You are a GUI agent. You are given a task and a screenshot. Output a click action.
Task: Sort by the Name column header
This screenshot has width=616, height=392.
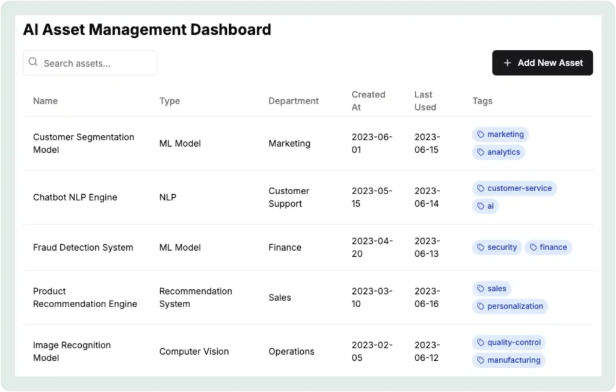[45, 101]
